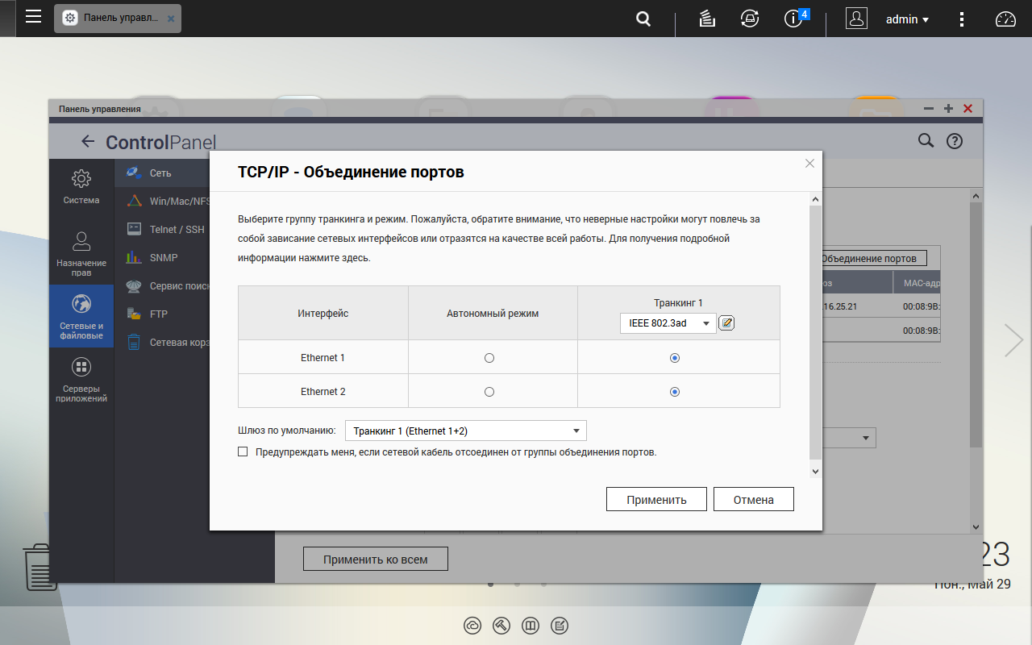Close the Объединение портов dialog
1032x645 pixels.
coord(809,164)
